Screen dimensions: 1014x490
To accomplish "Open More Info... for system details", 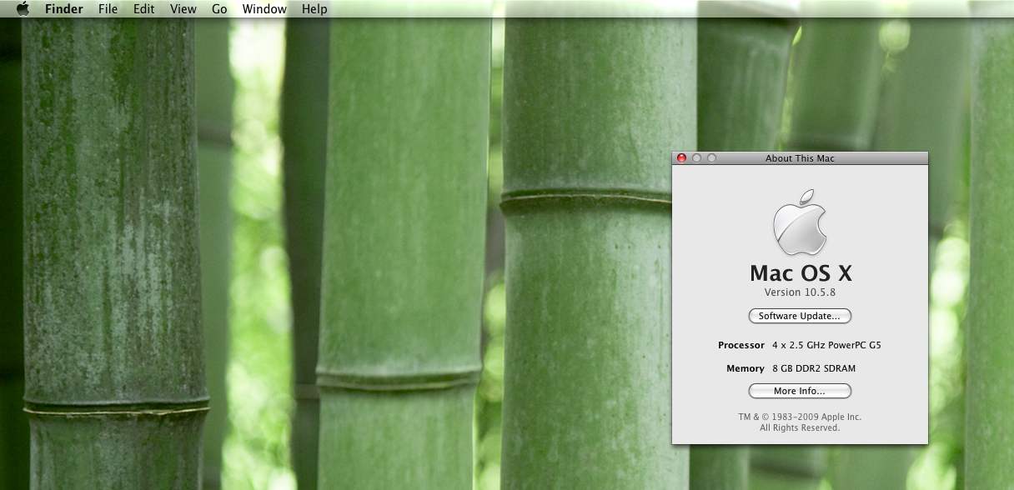I will (800, 391).
